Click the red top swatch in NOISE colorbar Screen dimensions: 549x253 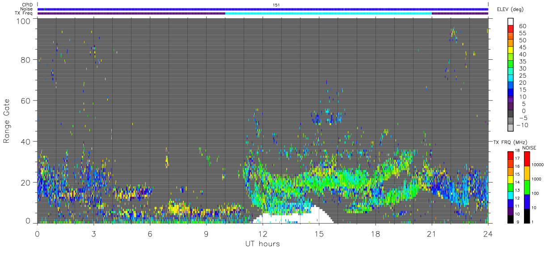(527, 158)
